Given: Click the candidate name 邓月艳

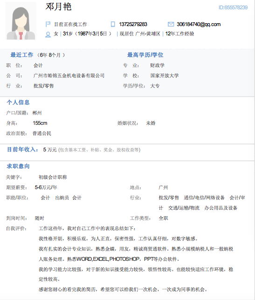Looking at the screenshot, I should [x=58, y=7].
